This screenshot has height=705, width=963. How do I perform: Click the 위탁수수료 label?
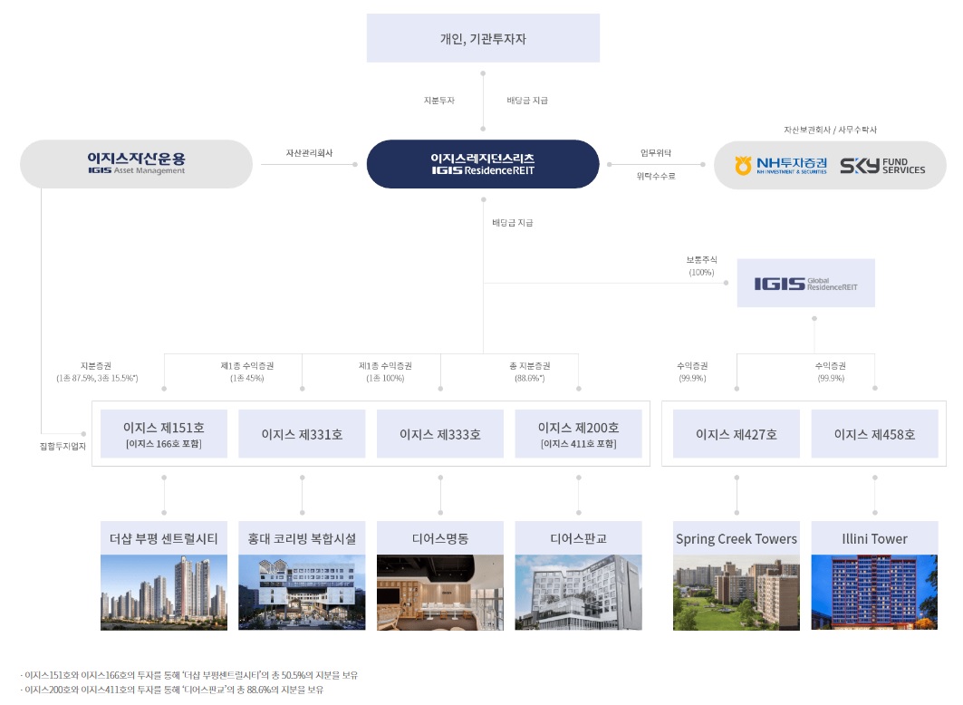[x=656, y=176]
